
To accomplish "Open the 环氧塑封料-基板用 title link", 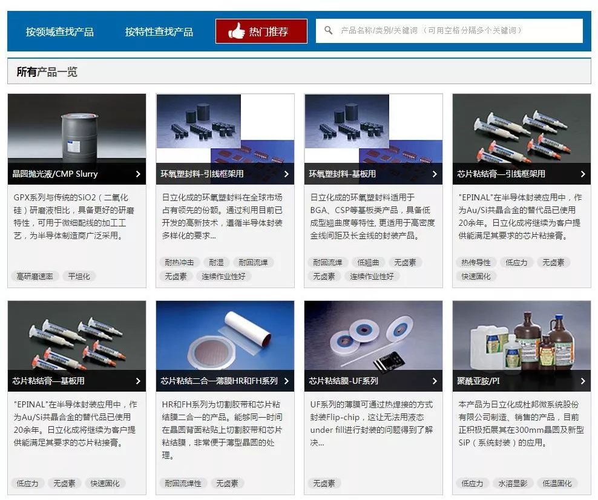I will 343,174.
